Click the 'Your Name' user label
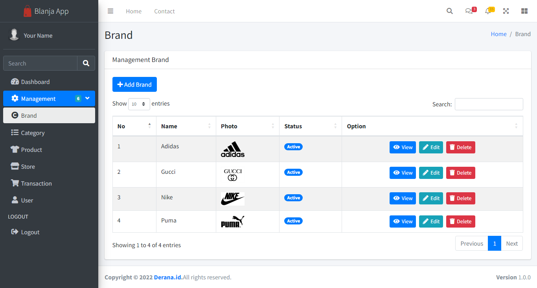 [38, 35]
